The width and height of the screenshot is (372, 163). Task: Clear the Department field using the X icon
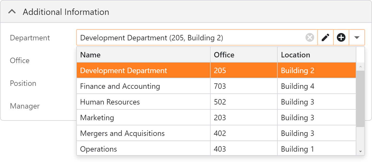(310, 38)
